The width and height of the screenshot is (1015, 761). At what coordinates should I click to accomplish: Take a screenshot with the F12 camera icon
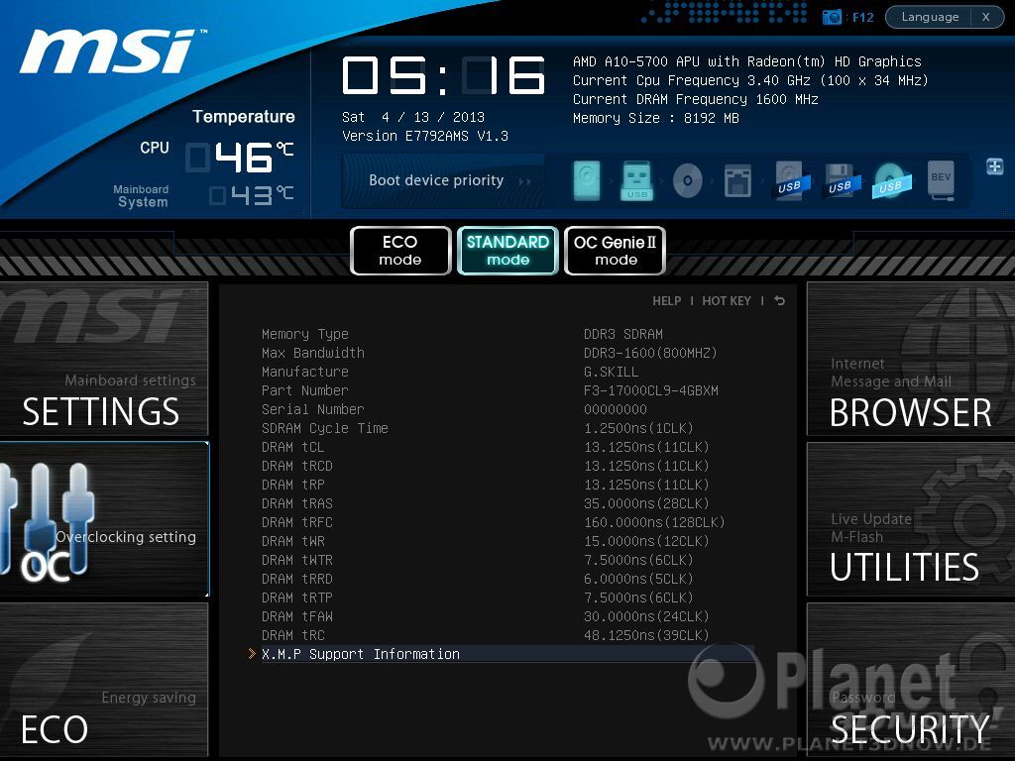(x=832, y=17)
